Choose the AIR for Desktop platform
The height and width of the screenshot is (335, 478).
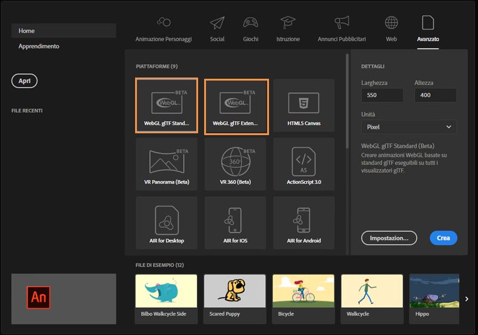[167, 223]
